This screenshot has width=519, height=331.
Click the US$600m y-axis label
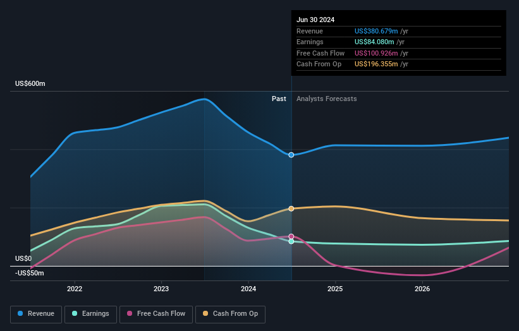point(30,83)
